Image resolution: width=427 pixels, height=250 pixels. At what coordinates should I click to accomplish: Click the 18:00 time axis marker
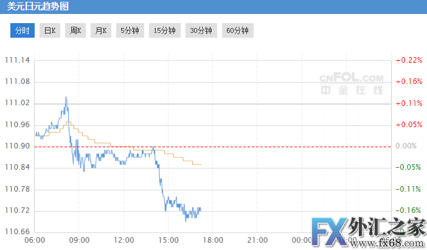coord(213,240)
